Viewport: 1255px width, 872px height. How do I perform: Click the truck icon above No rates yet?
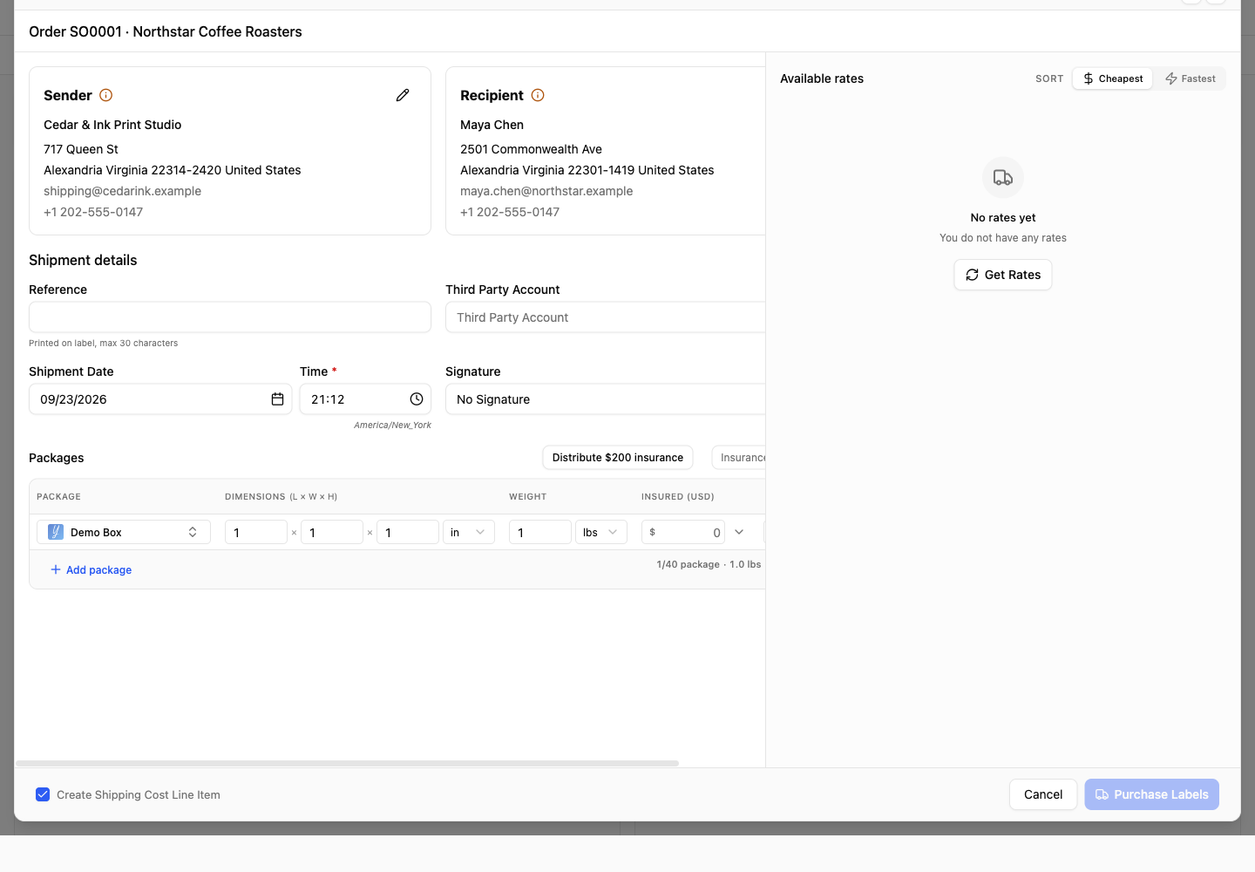tap(1003, 178)
